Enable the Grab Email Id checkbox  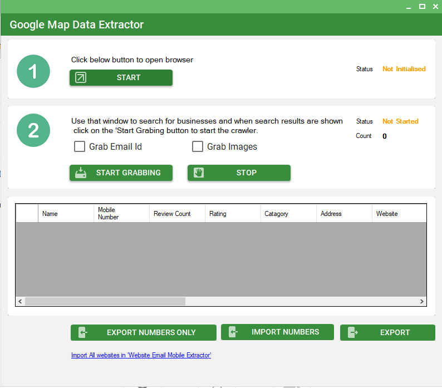pyautogui.click(x=80, y=146)
